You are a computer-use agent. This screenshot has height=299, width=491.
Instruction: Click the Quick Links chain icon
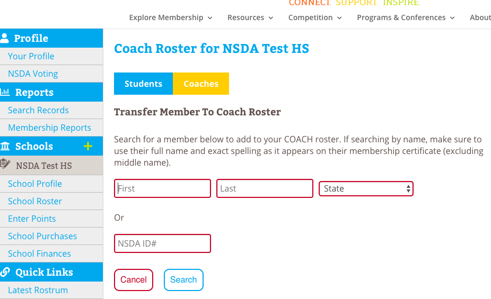click(5, 272)
